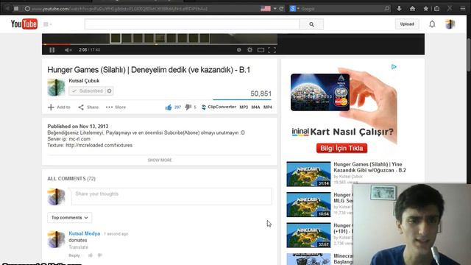Toggle the Subscribed button

pos(87,91)
